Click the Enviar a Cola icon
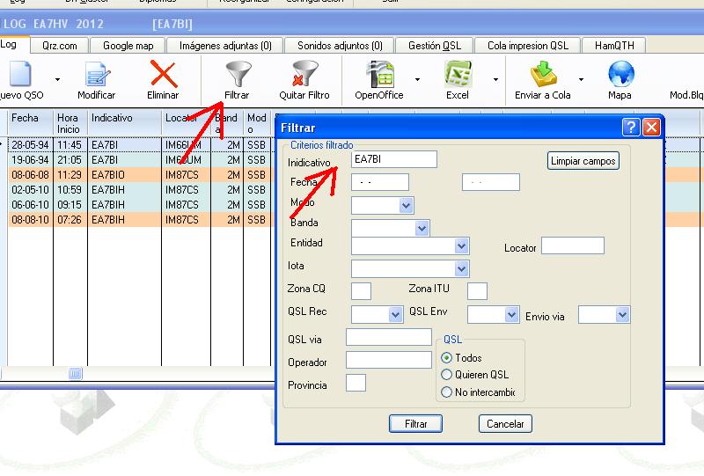This screenshot has height=476, width=704. tap(543, 75)
